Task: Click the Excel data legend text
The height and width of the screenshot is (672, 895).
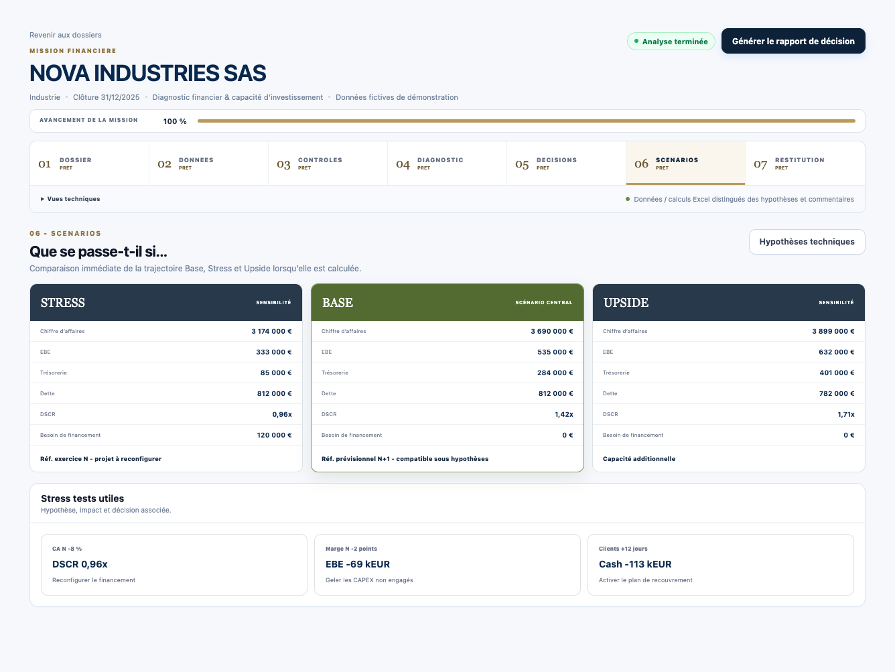Action: pyautogui.click(x=744, y=199)
